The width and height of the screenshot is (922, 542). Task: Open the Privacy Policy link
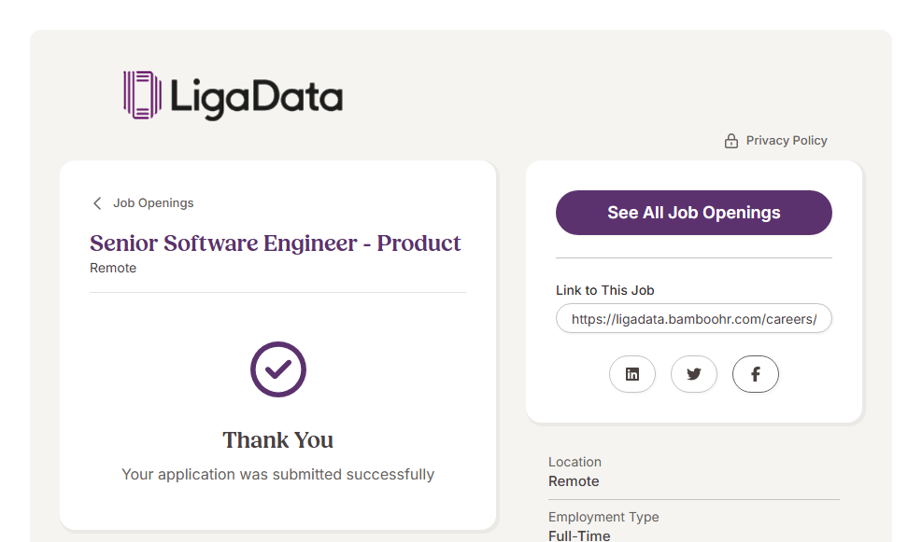coord(787,141)
